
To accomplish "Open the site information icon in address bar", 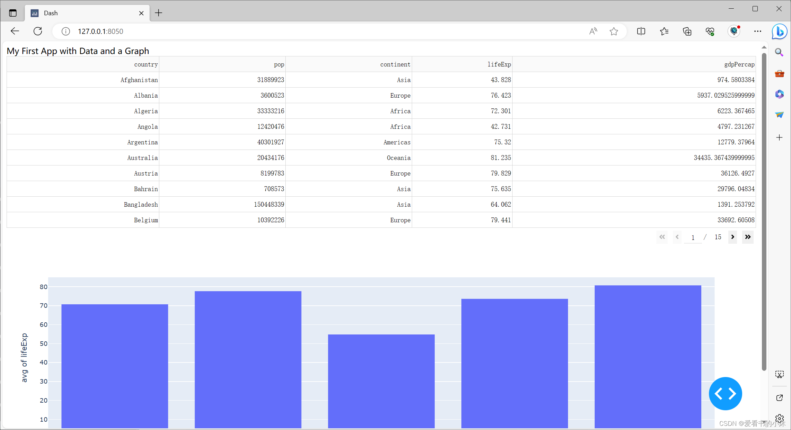I will pos(65,32).
